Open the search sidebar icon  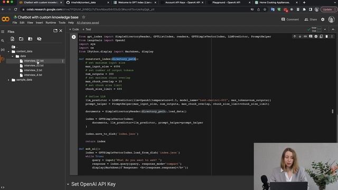3,41
